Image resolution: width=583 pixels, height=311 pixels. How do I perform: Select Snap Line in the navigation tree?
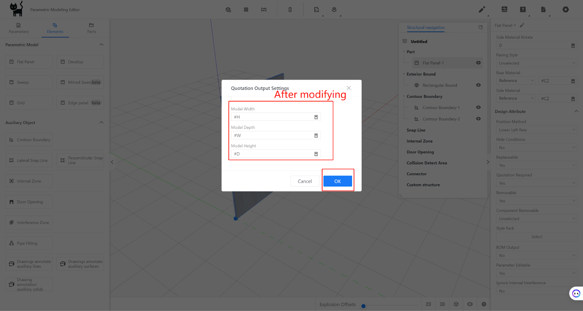tap(416, 130)
